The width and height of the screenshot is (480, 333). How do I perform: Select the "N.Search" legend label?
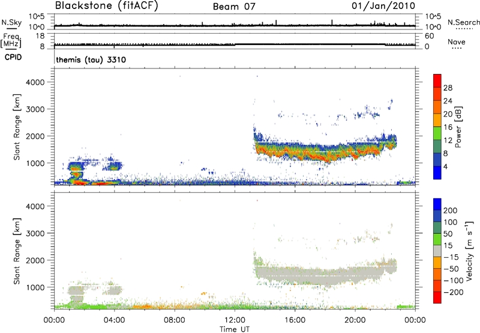(463, 22)
